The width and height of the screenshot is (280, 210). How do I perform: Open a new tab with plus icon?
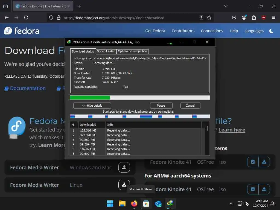pyautogui.click(x=79, y=6)
